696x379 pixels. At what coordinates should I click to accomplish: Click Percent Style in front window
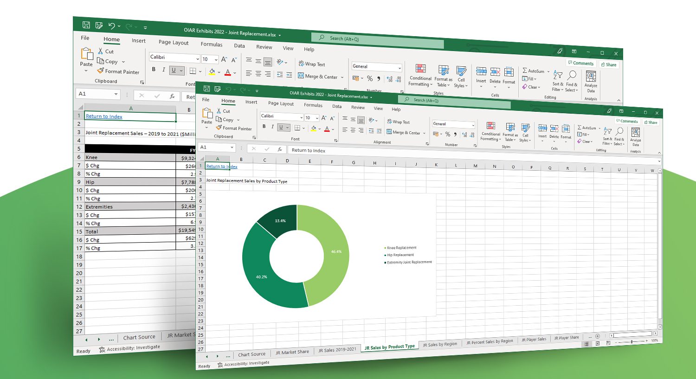tap(447, 134)
